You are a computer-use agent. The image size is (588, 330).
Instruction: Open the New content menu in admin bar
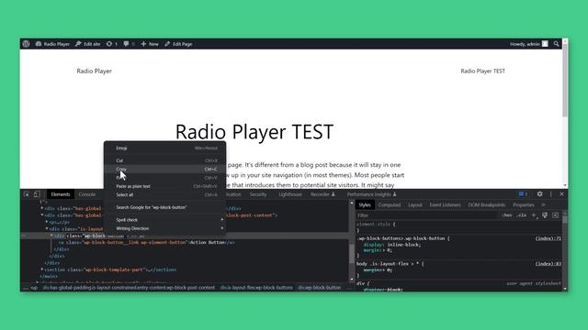coord(150,44)
